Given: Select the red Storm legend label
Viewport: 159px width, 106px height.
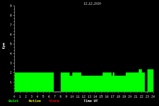Looking at the screenshot, I should (x=54, y=101).
